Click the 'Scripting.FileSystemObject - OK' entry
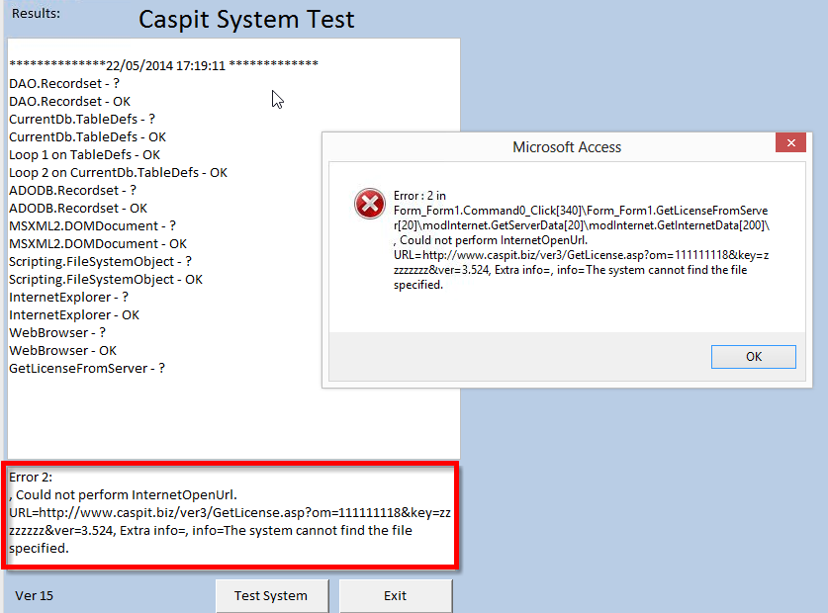Screen dimensions: 828x613 [x=106, y=279]
